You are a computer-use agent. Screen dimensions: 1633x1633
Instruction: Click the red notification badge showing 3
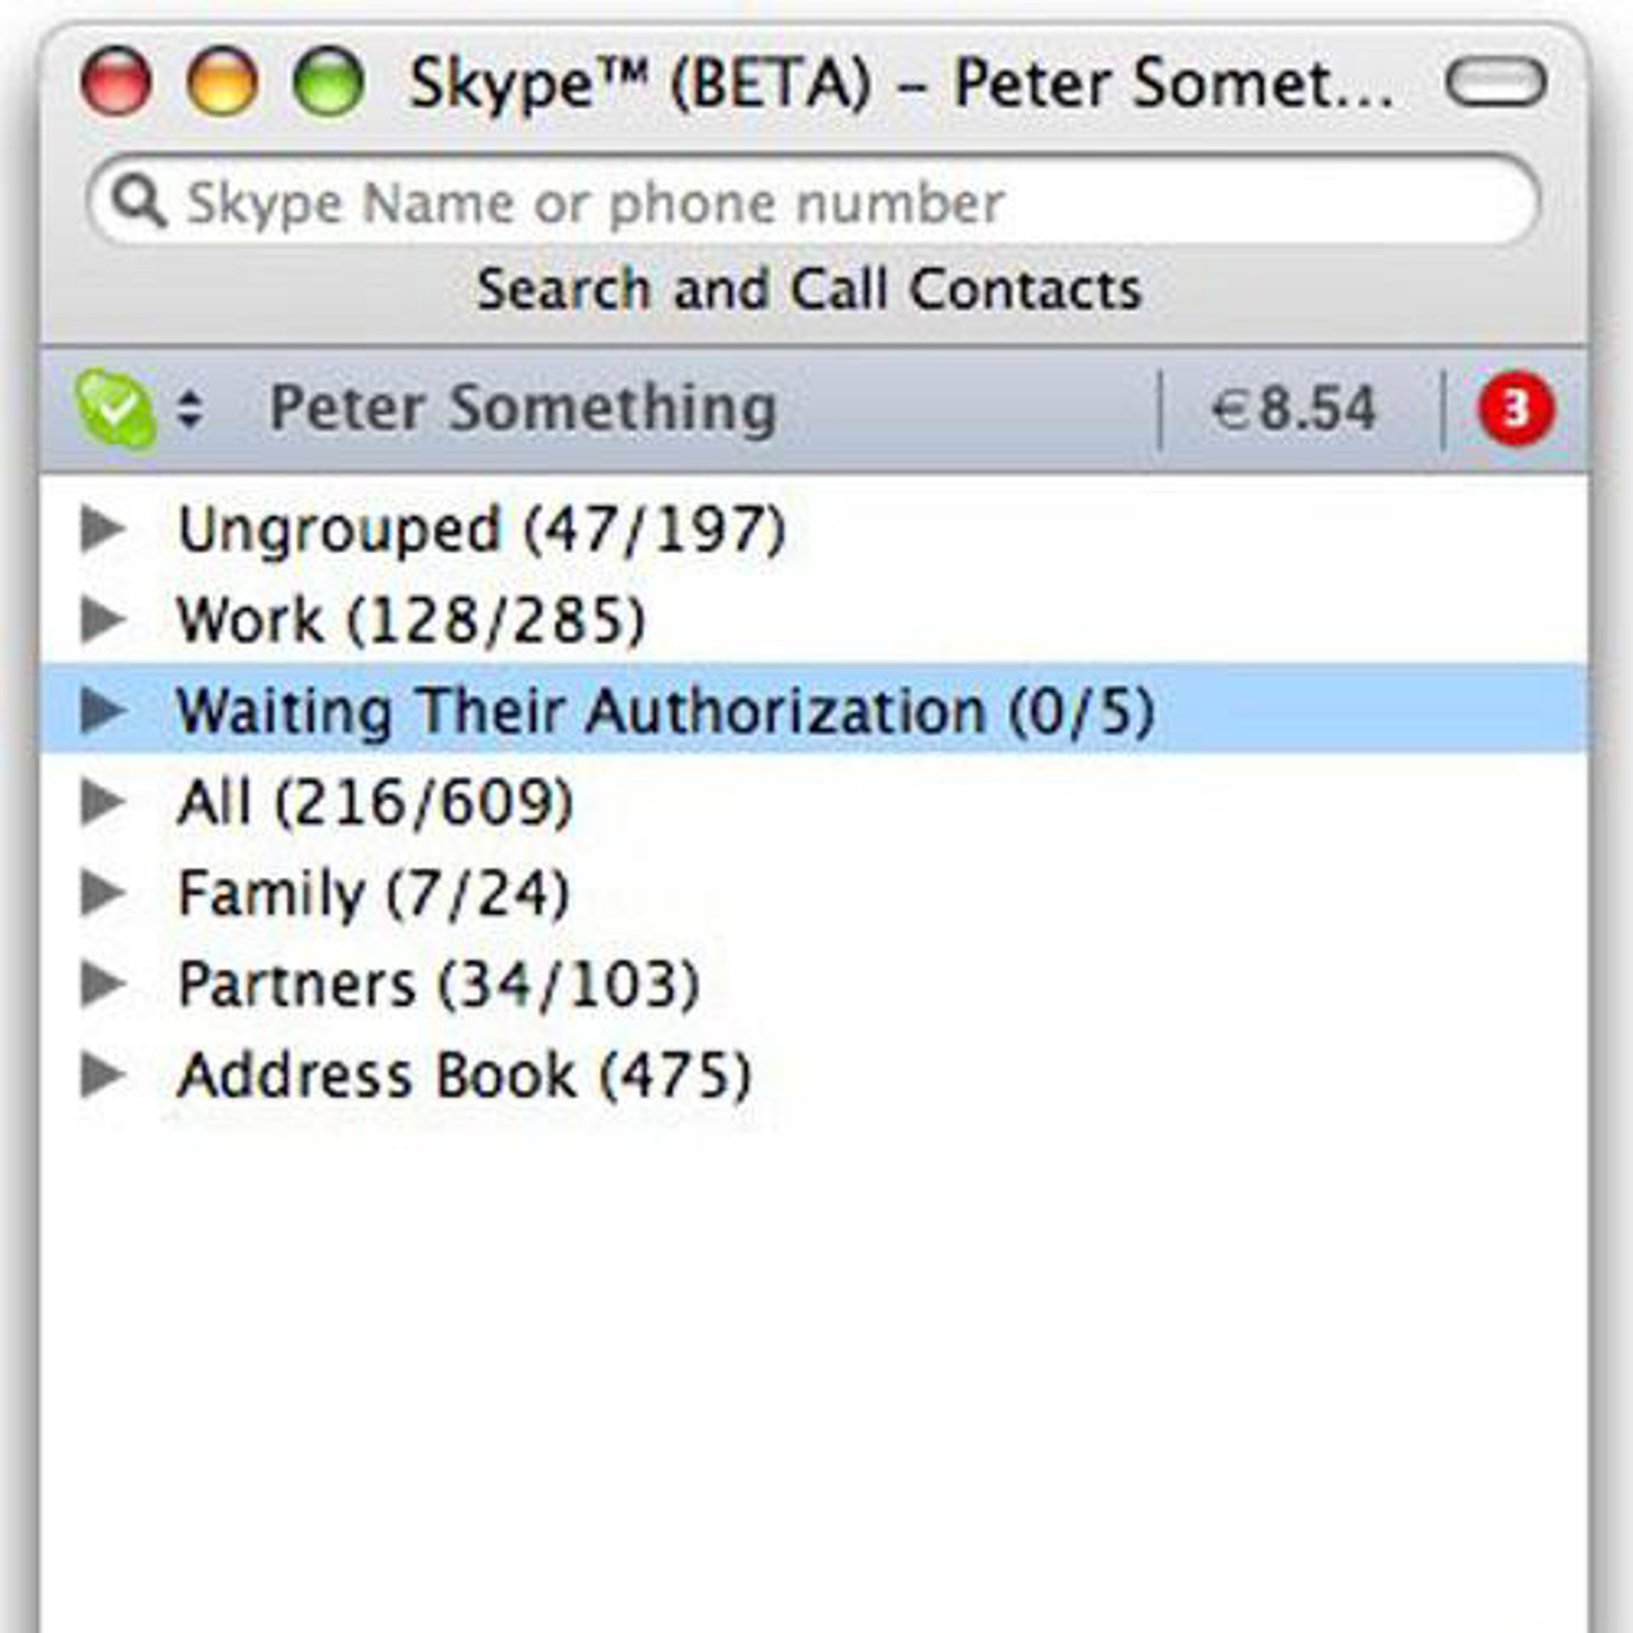point(1516,409)
